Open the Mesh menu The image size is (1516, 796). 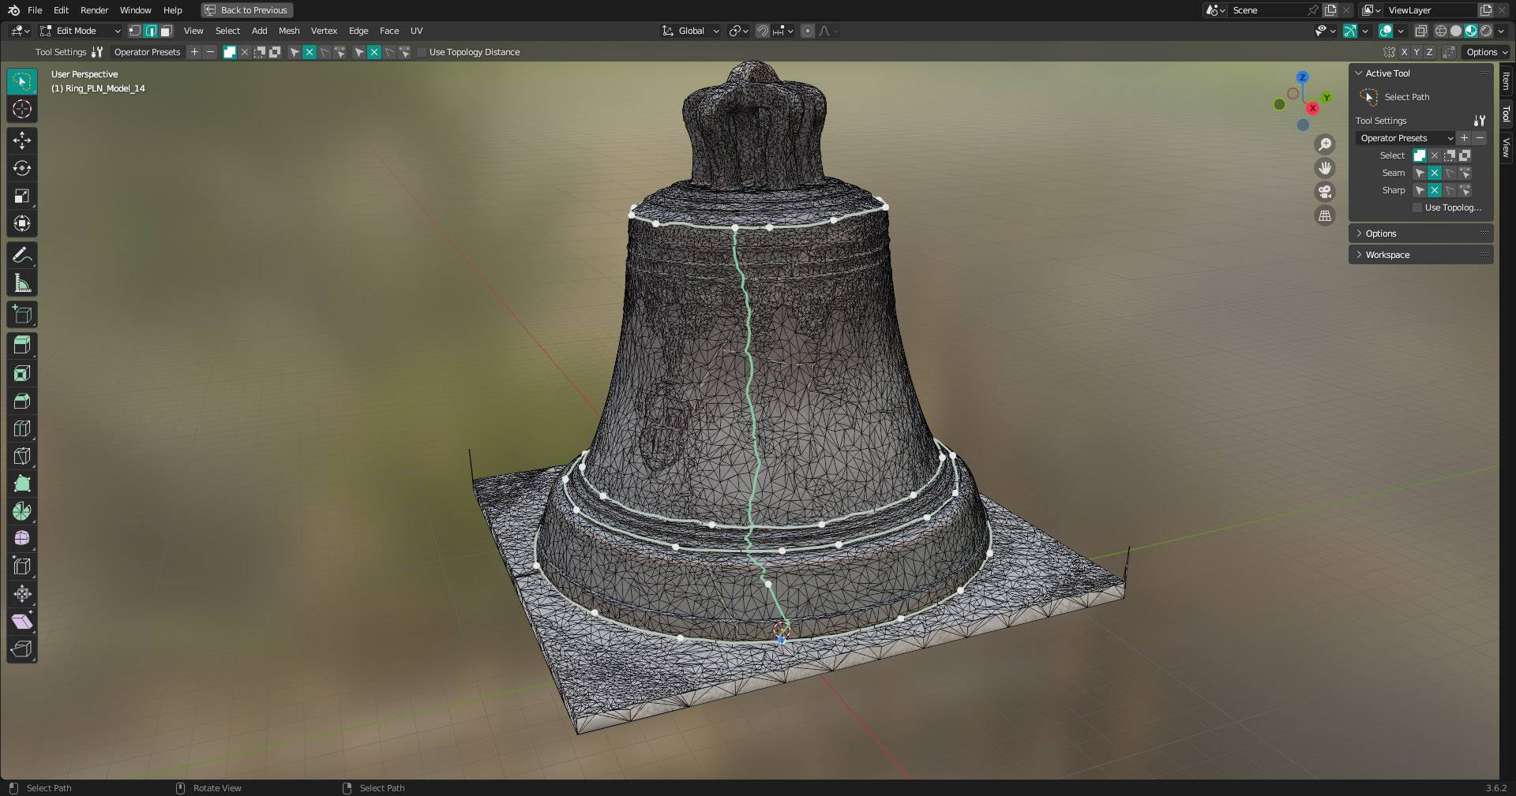289,31
